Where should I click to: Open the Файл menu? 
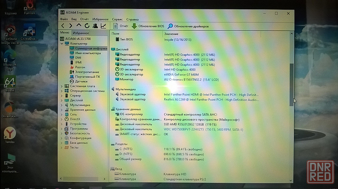[x=64, y=19]
